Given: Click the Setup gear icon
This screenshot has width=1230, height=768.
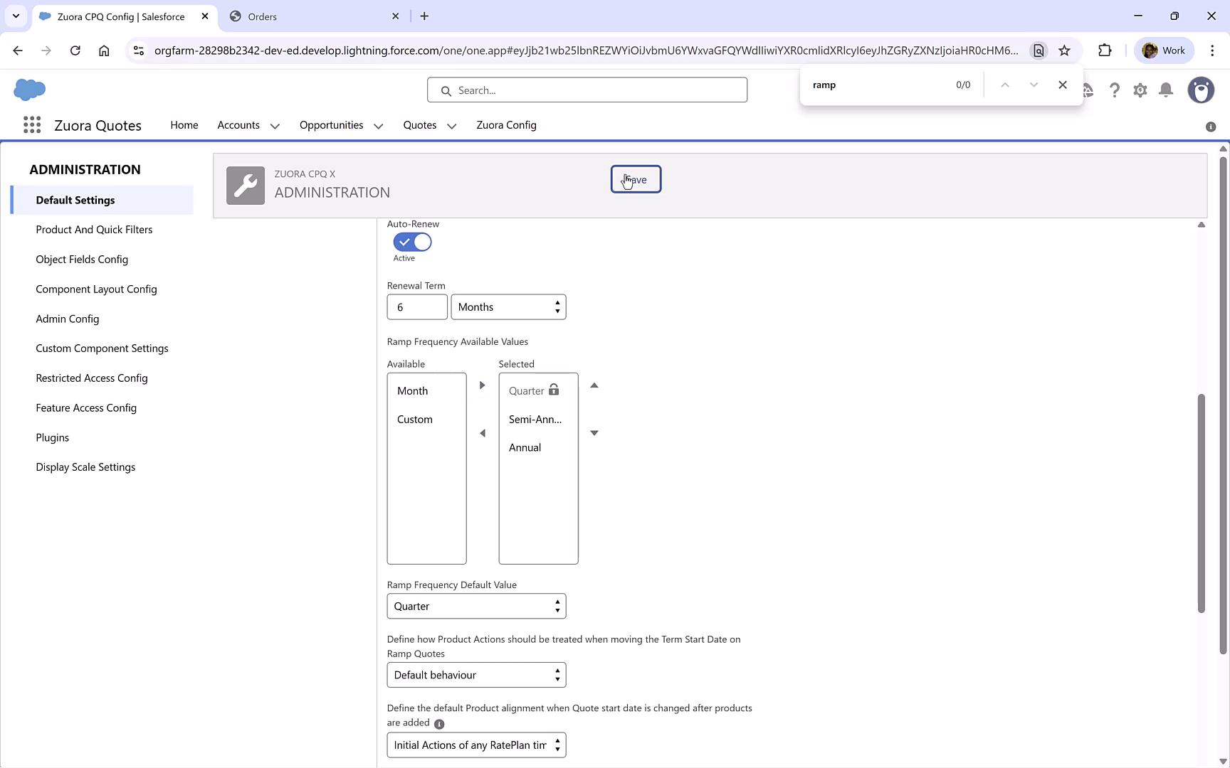Looking at the screenshot, I should tap(1140, 90).
